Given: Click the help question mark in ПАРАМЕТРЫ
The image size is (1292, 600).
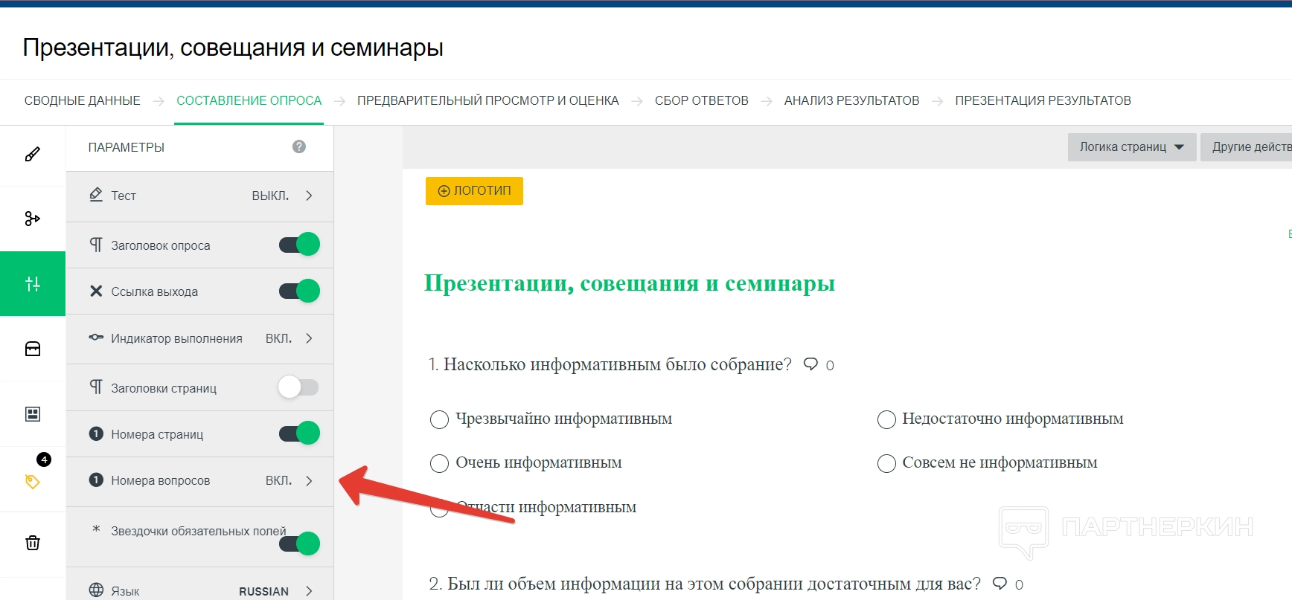Looking at the screenshot, I should pos(299,146).
